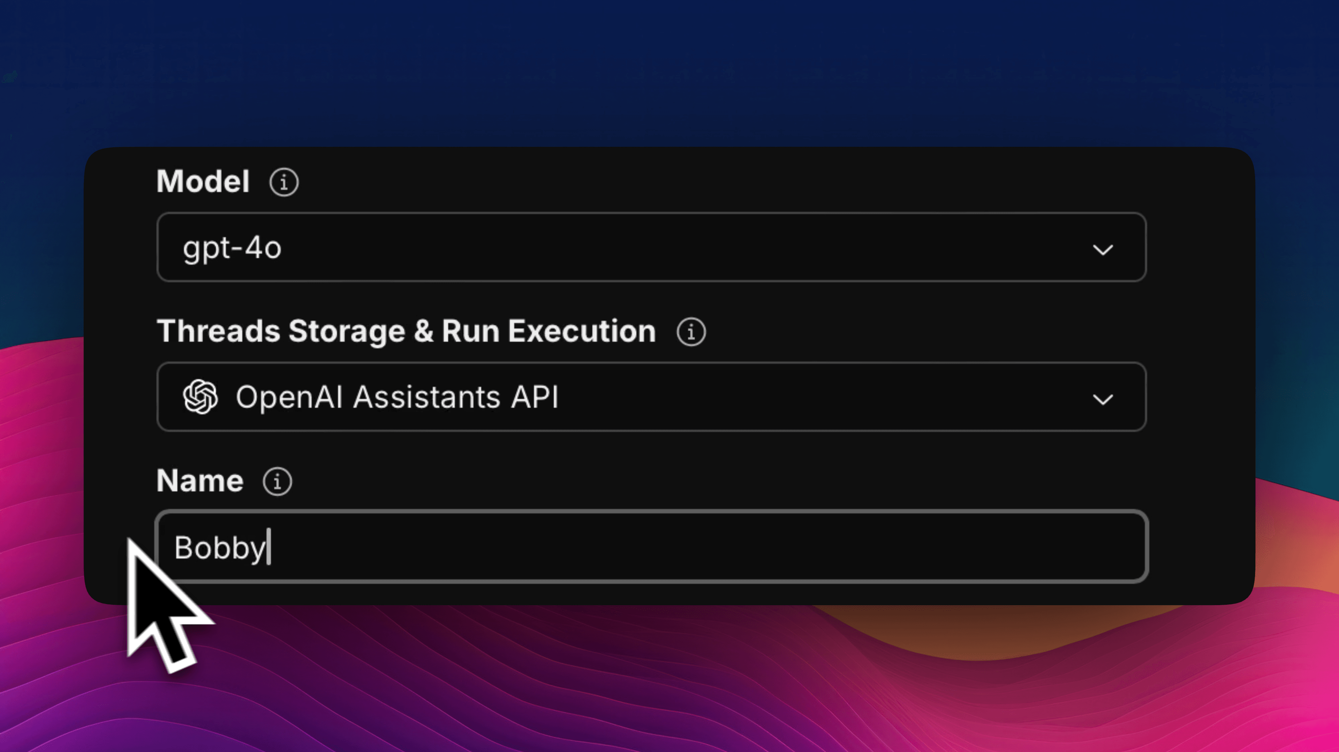Click the Threads Storage & Run Execution label

(406, 332)
